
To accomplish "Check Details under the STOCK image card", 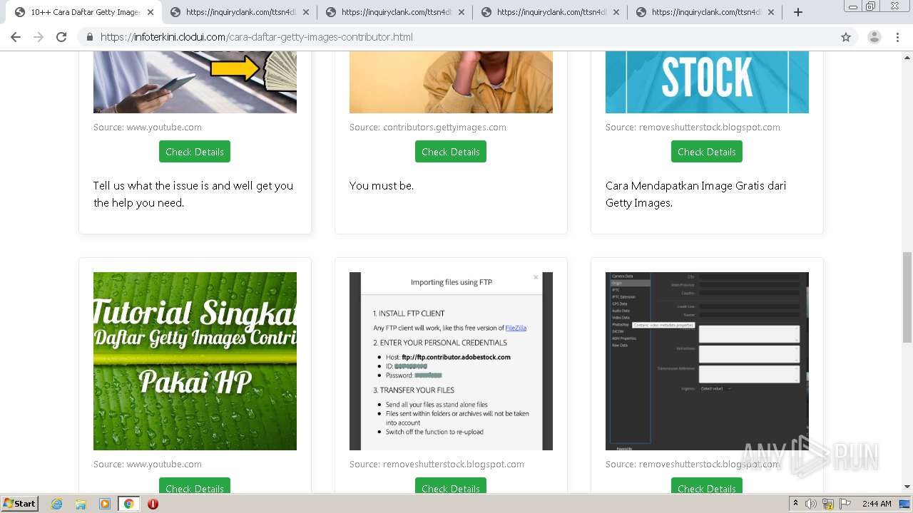I will [x=707, y=152].
